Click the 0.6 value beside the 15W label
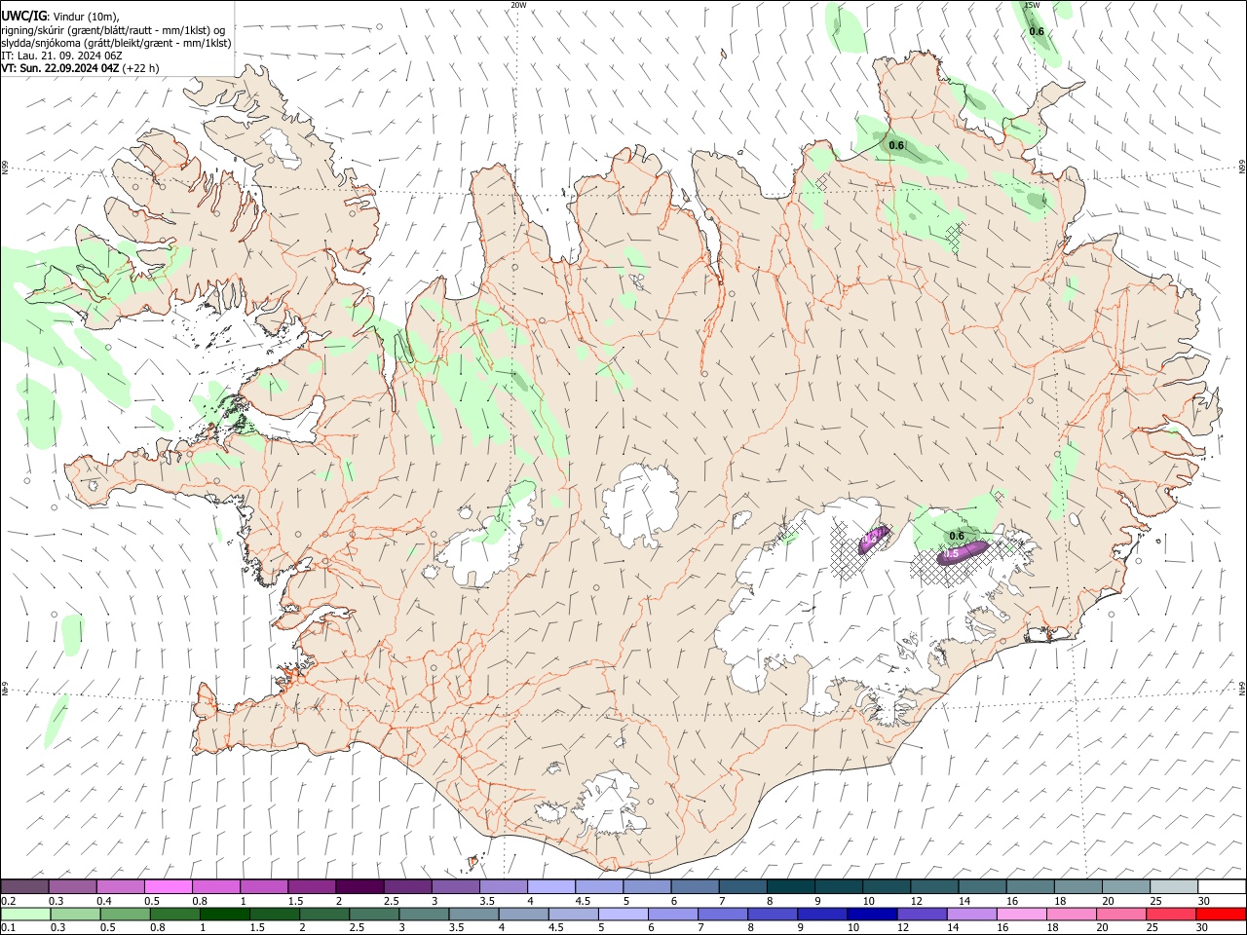1247x935 pixels. (x=1037, y=31)
